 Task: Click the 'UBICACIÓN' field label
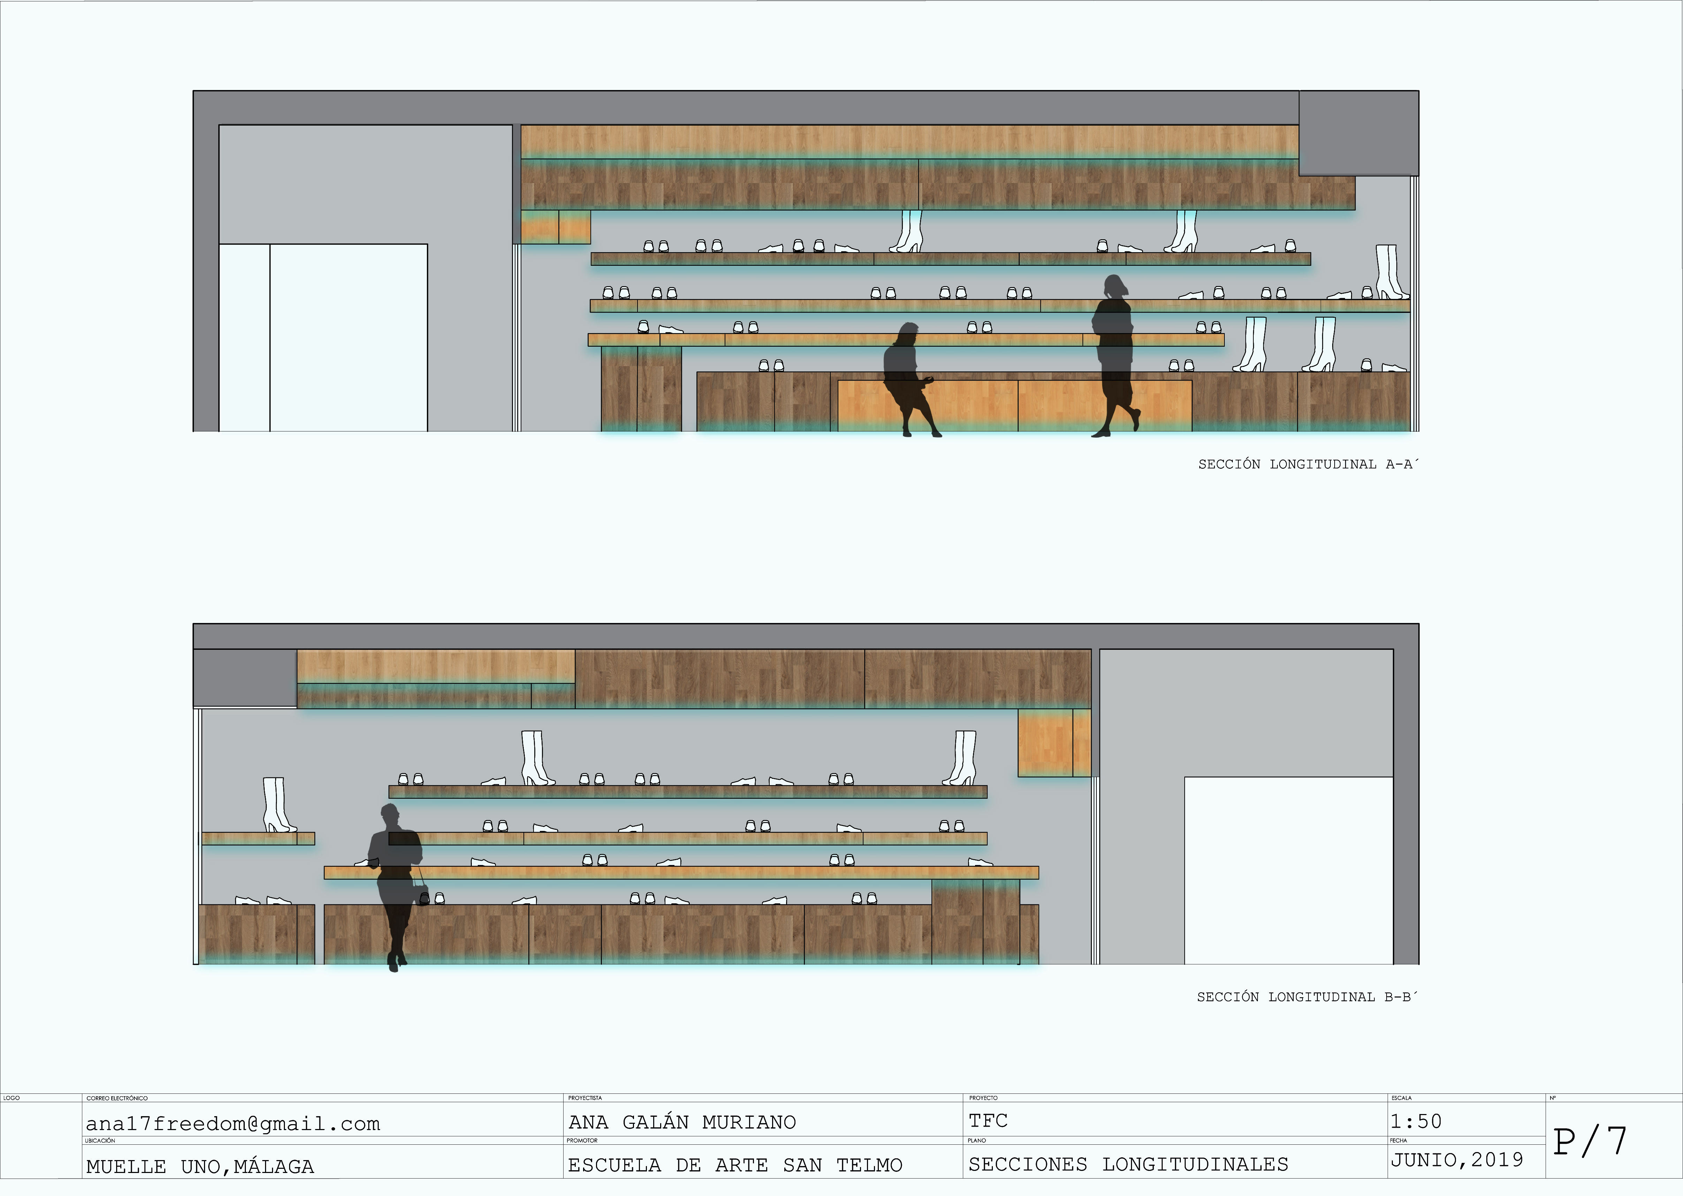pos(100,1141)
